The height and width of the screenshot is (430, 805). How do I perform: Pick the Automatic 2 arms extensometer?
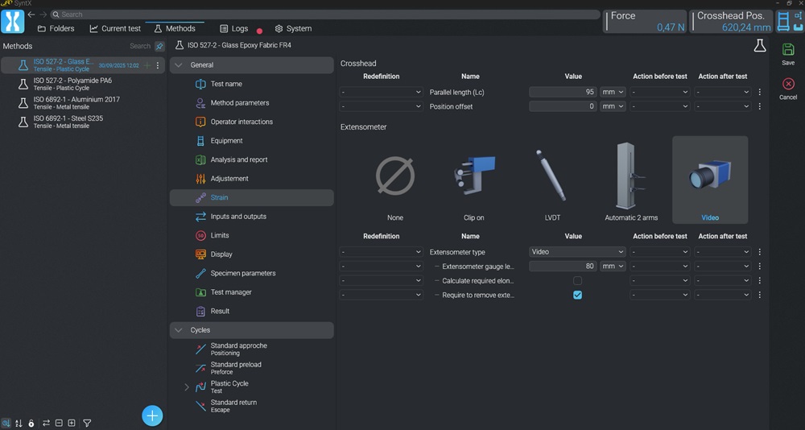[x=630, y=179]
